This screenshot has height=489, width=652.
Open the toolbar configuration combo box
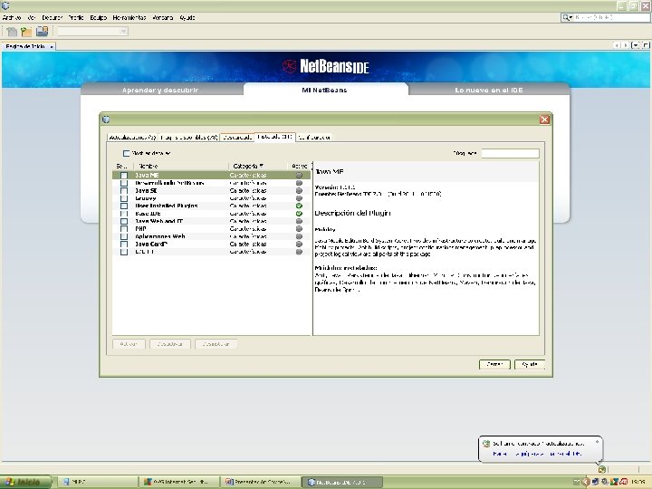click(x=92, y=31)
